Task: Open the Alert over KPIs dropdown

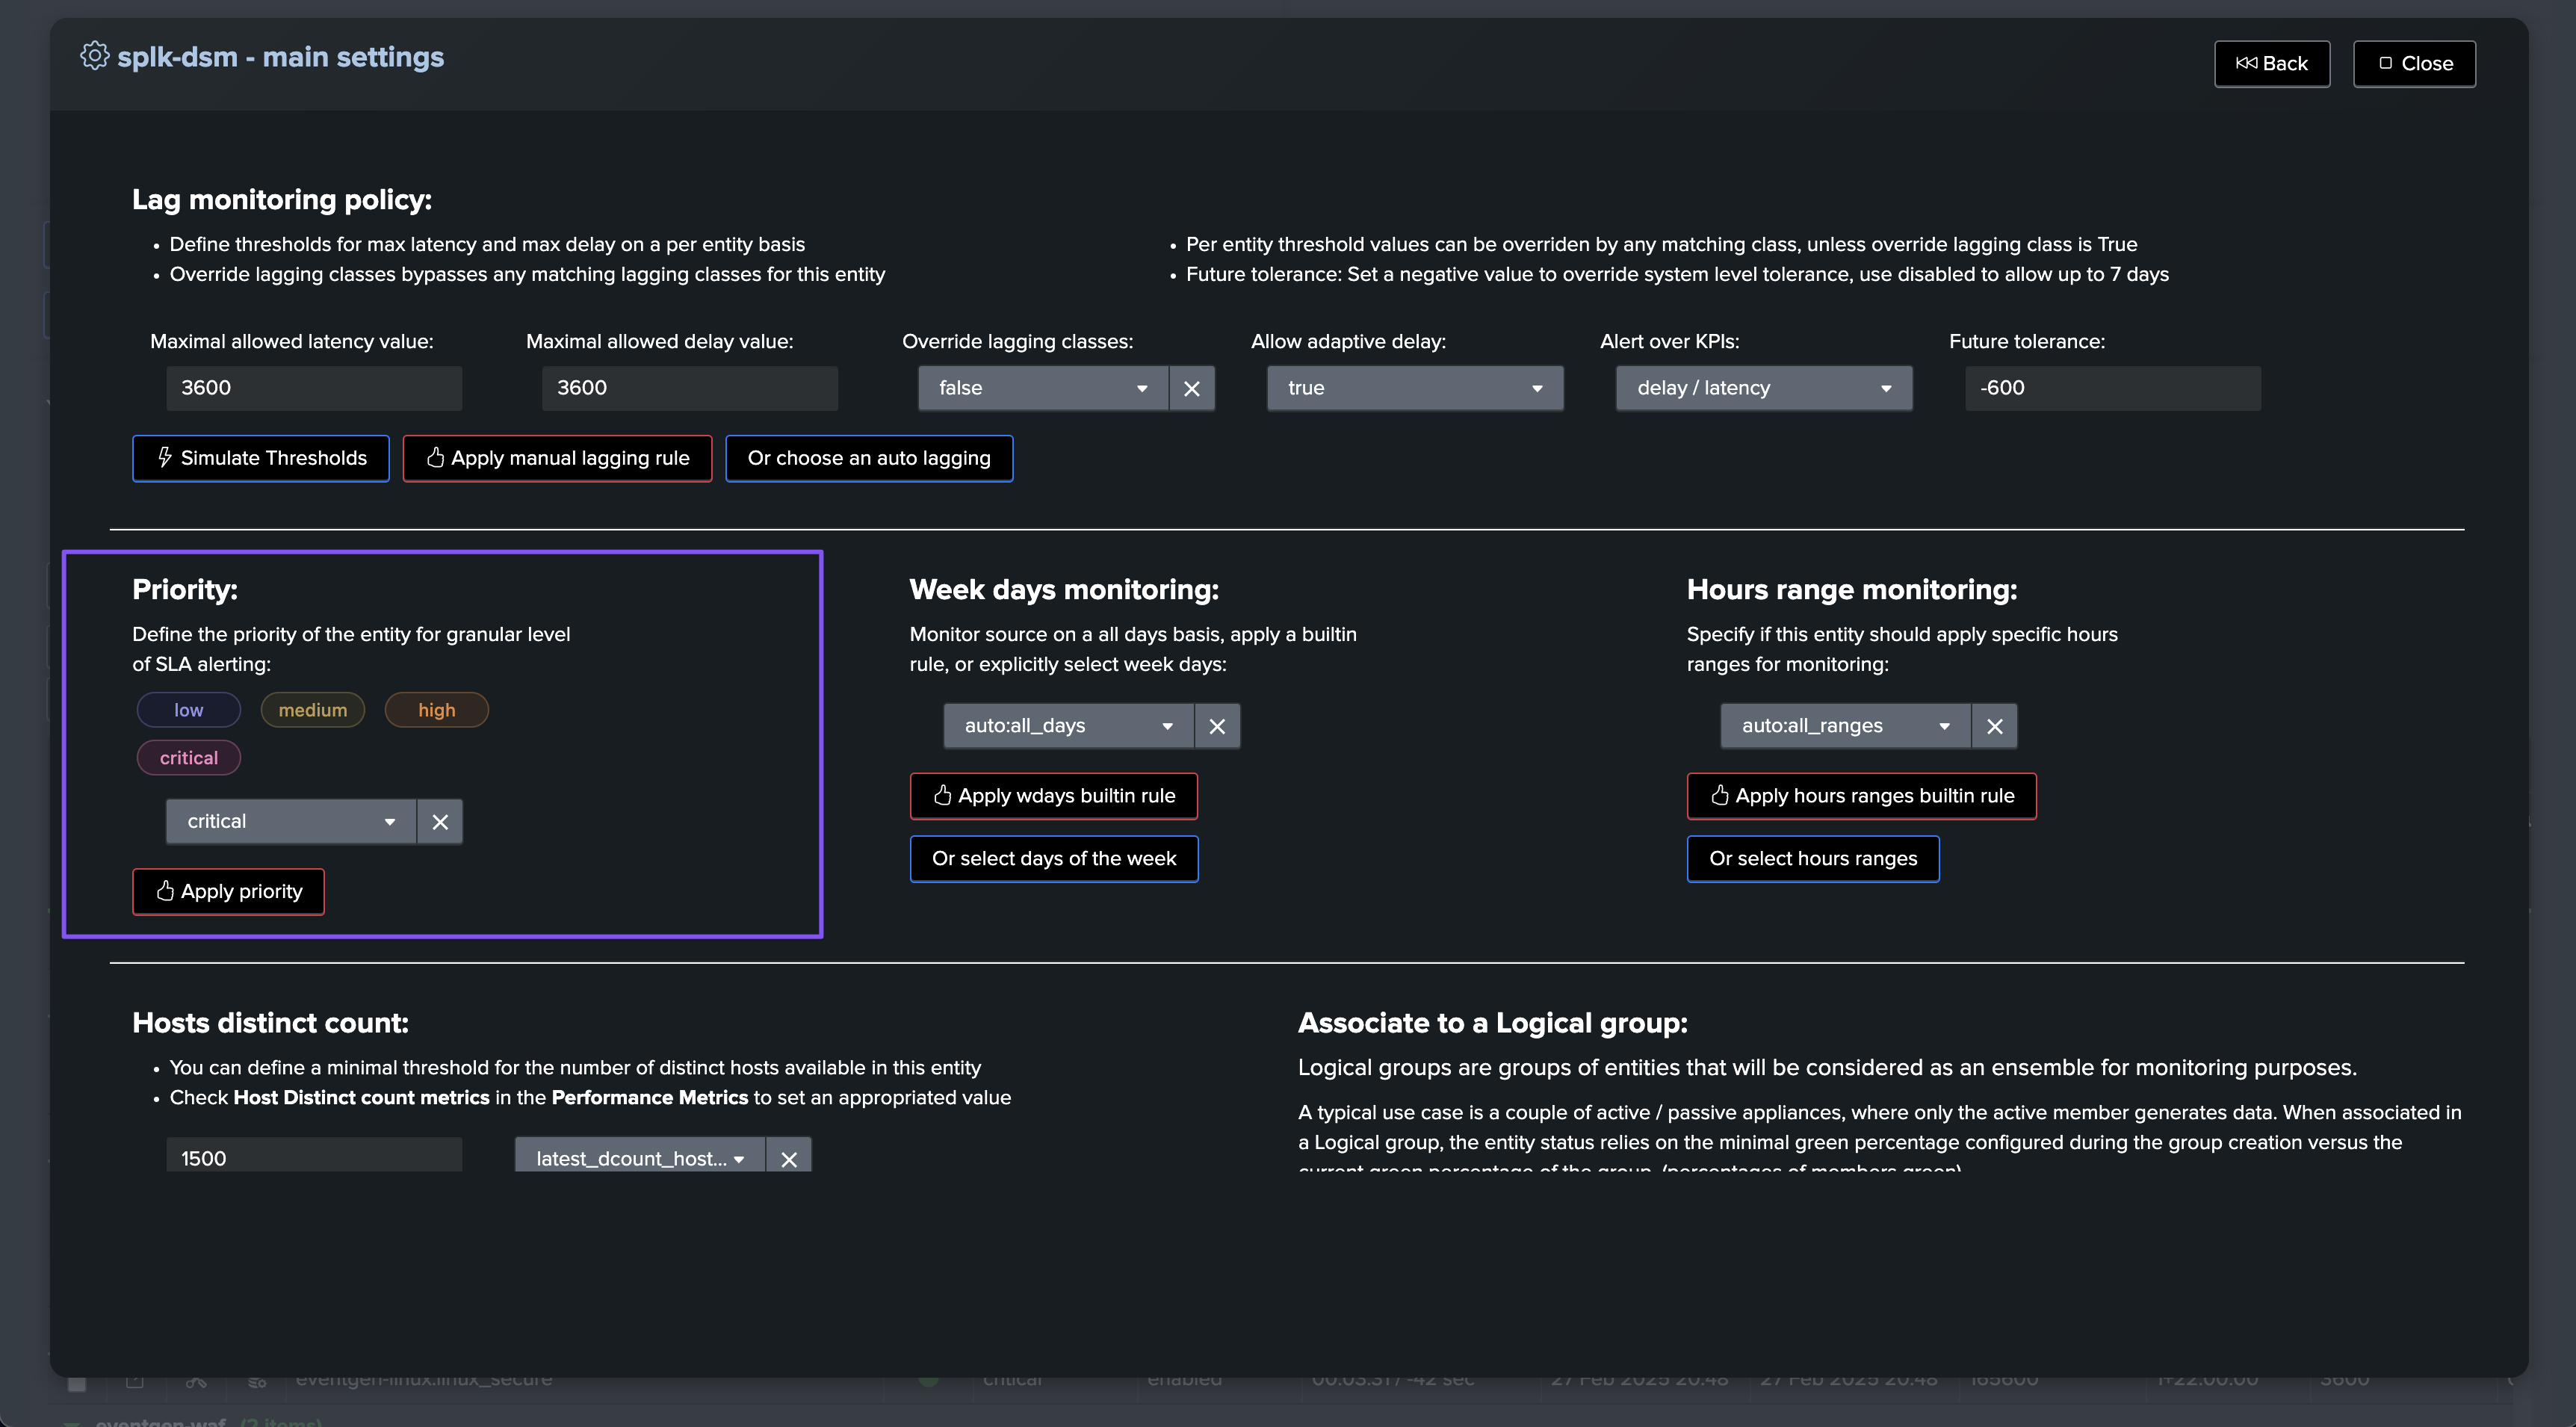Action: click(x=1764, y=388)
